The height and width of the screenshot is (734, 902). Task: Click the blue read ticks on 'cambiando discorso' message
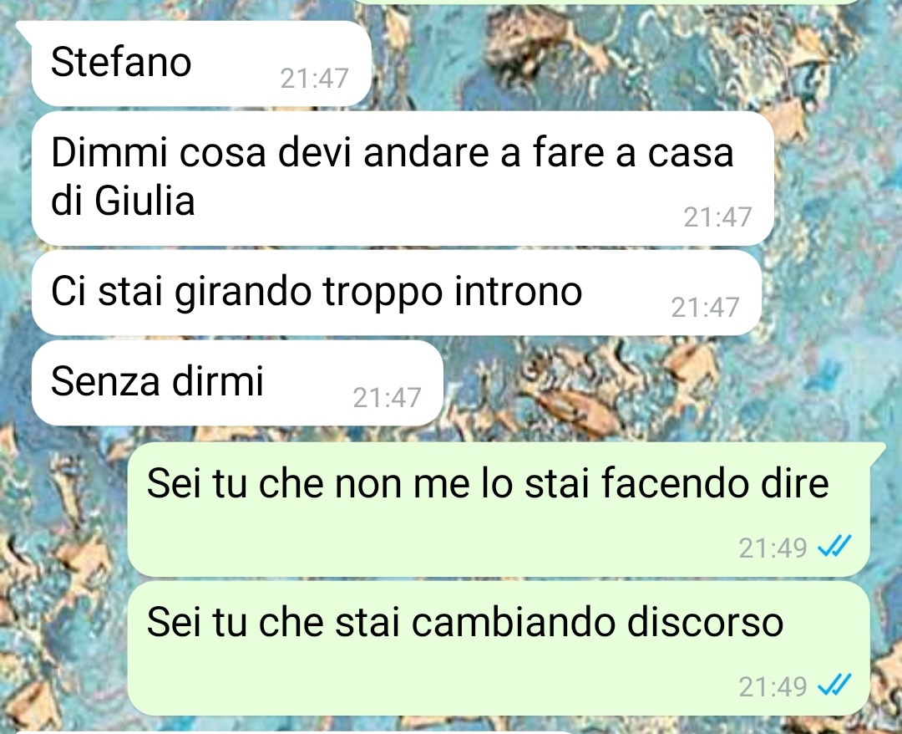click(x=834, y=685)
